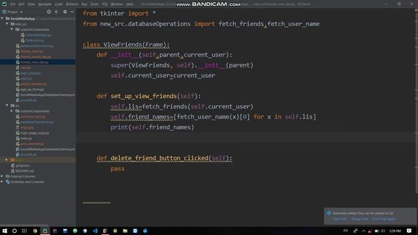The height and width of the screenshot is (235, 418).
Task: Expand the External Libraries node arrow
Action: point(3,176)
